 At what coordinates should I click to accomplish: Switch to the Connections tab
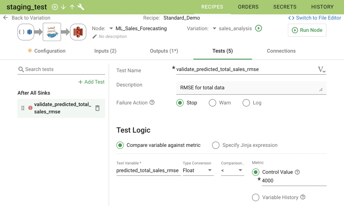tap(281, 51)
